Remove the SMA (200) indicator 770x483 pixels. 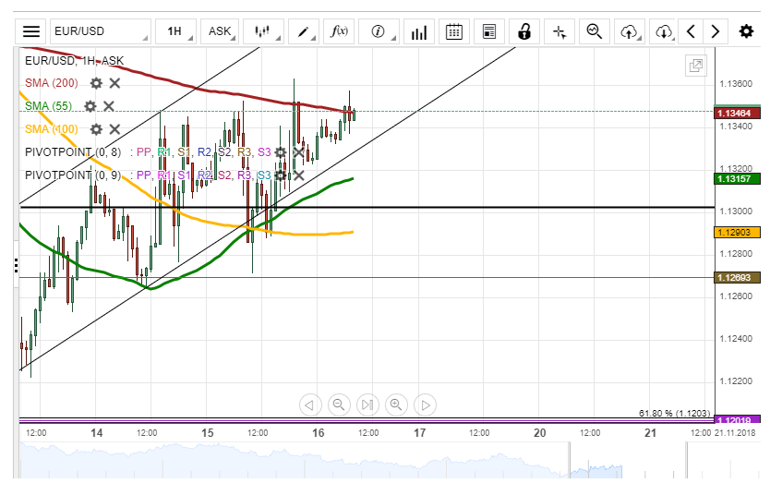click(114, 83)
